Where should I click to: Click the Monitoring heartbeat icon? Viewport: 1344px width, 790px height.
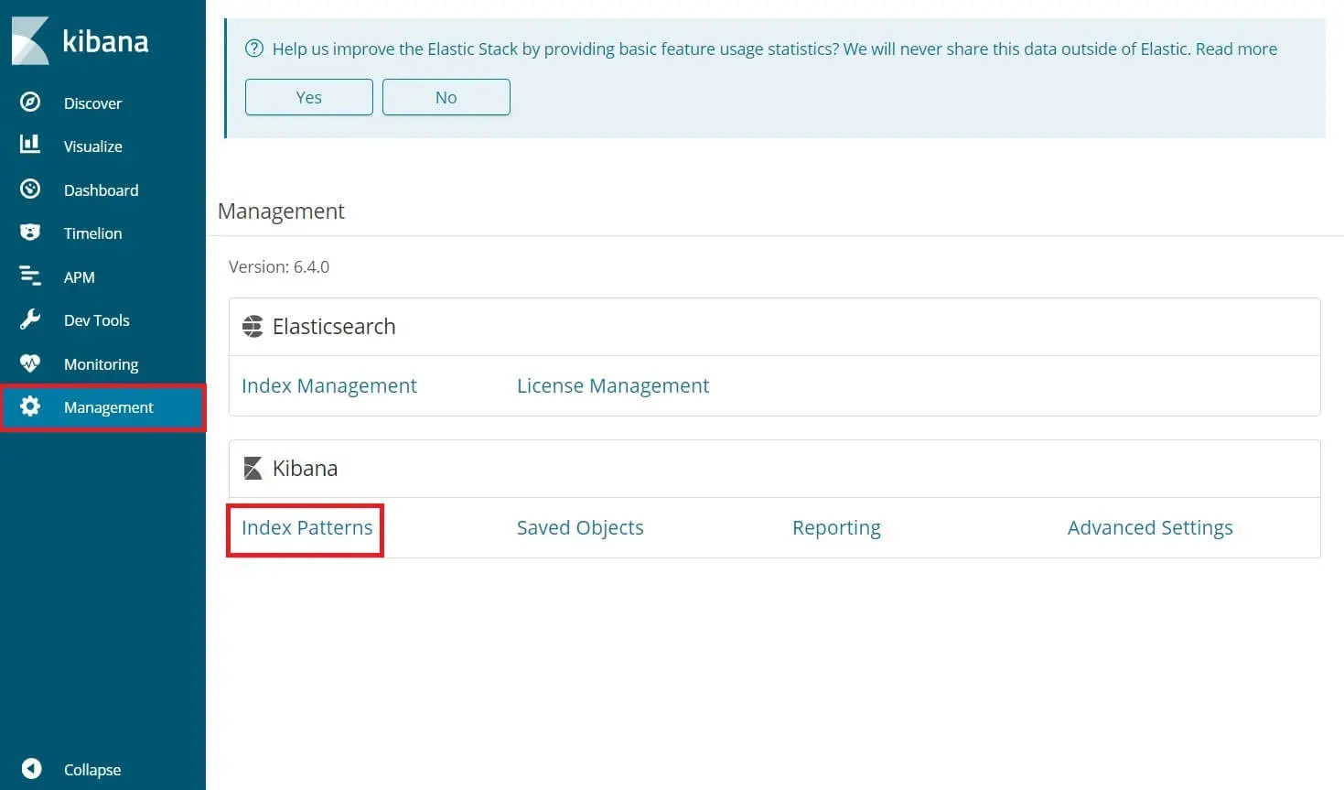(x=30, y=363)
